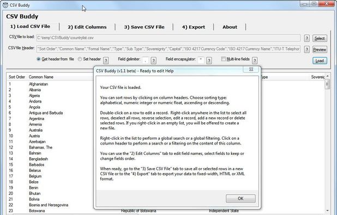Confirm the help dialog with OK
The width and height of the screenshot is (337, 215).
tap(240, 199)
